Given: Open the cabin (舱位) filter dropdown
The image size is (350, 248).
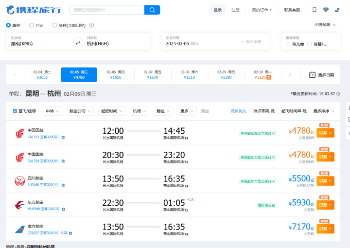Looking at the screenshot, I should (x=163, y=111).
